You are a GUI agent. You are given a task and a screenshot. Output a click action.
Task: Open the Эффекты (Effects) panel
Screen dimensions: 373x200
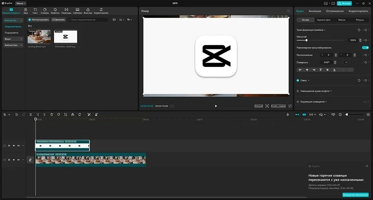[x=55, y=11]
